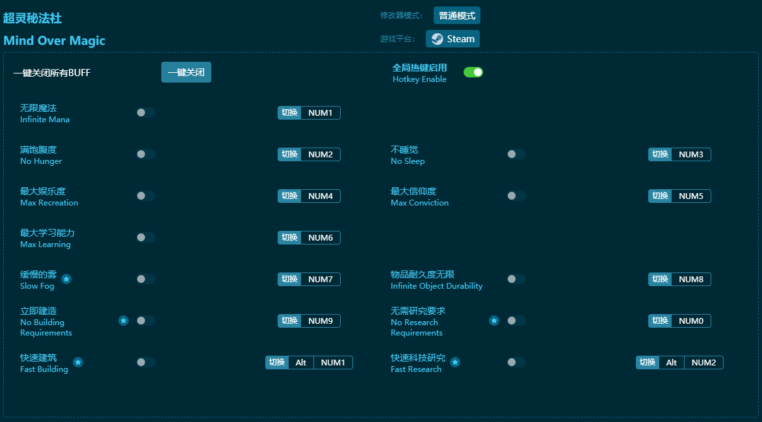This screenshot has width=762, height=422.
Task: Click the Steam logo icon
Action: click(438, 39)
